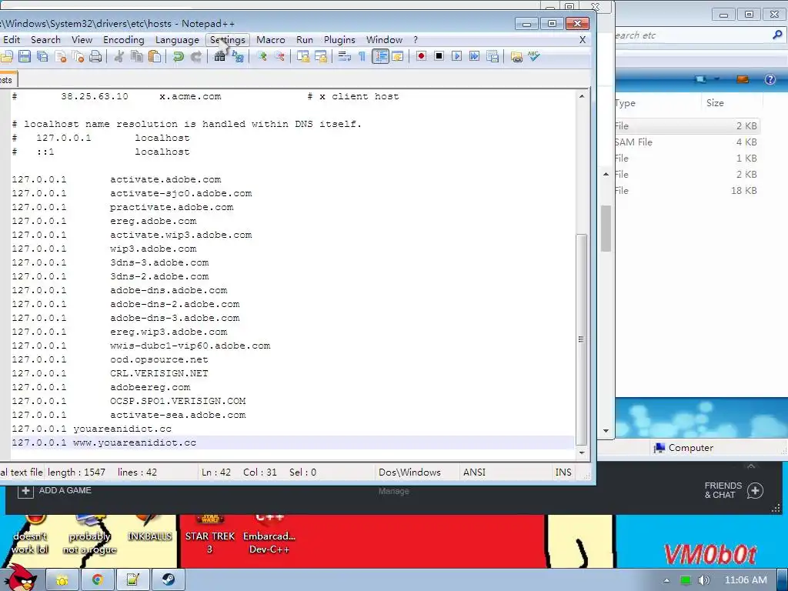788x591 pixels.
Task: Click ADD A GAME in Steam
Action: [x=55, y=490]
